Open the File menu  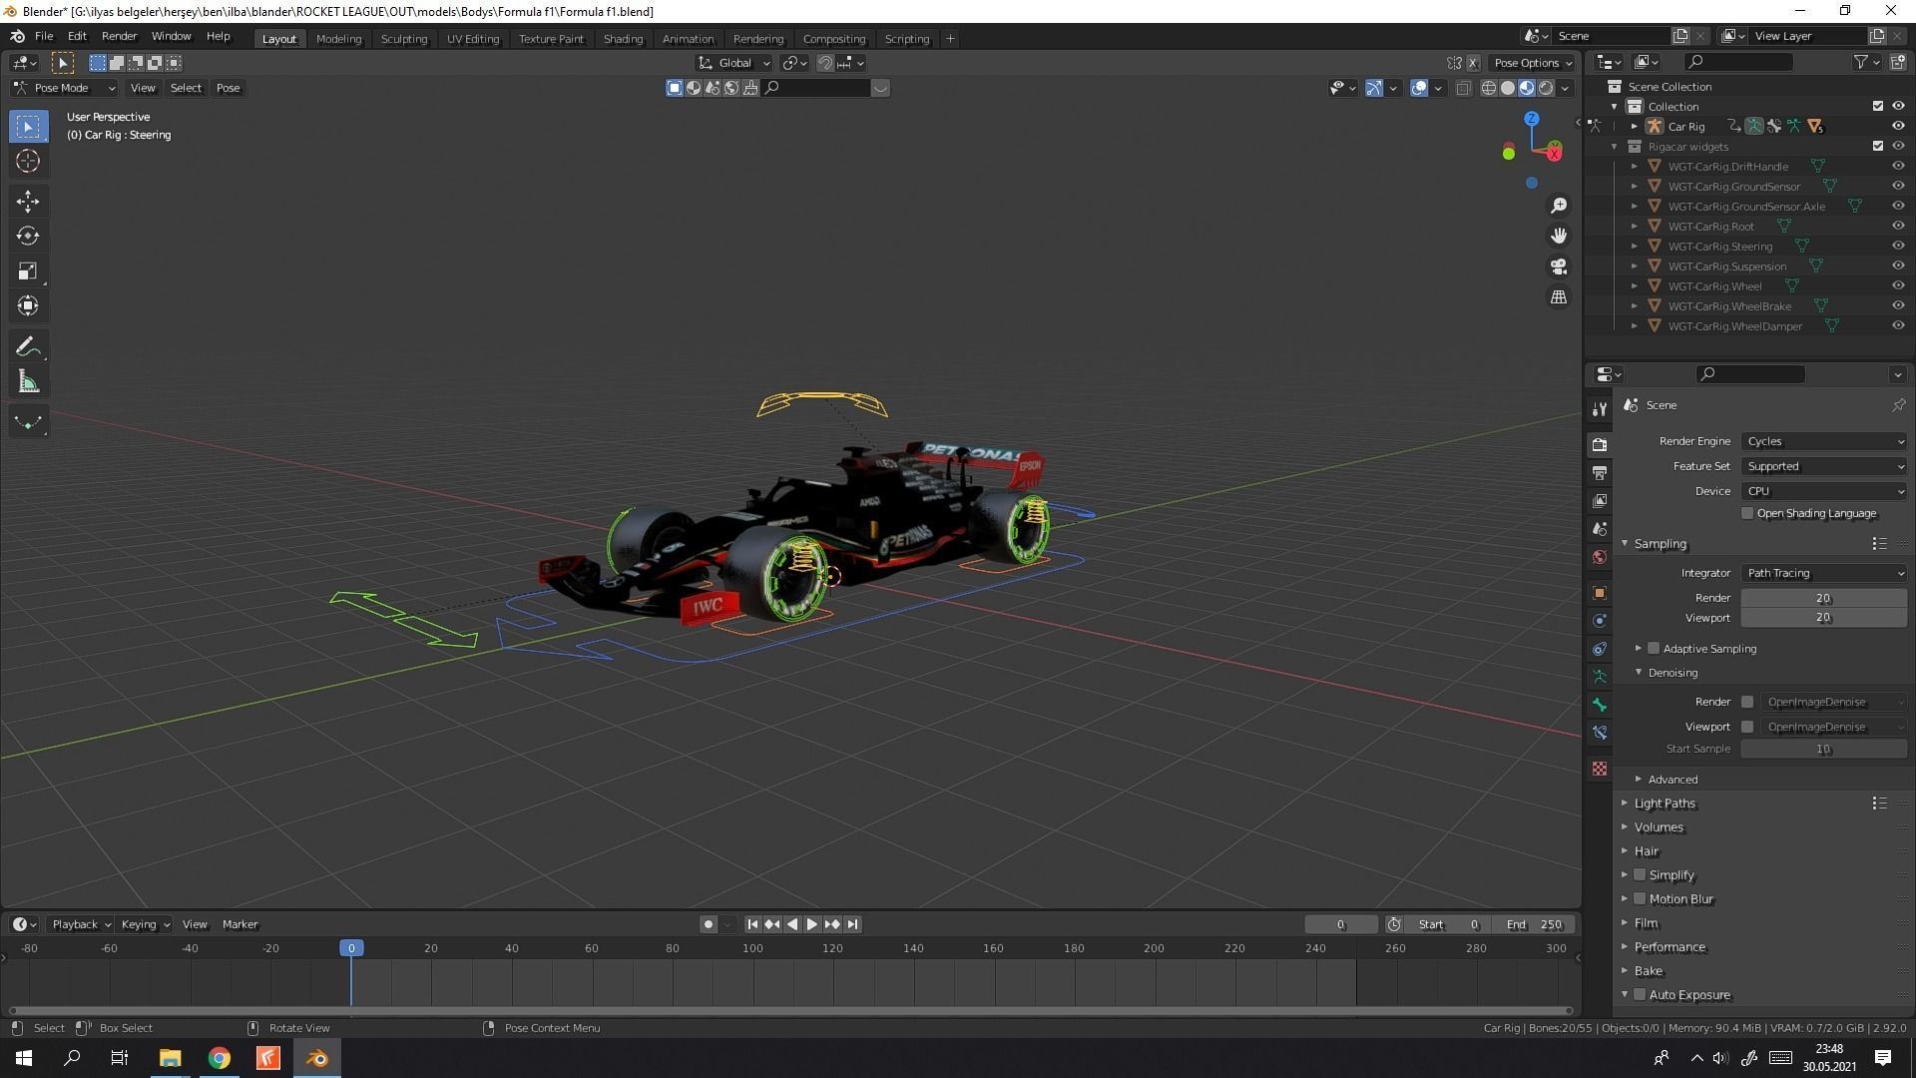click(x=44, y=36)
